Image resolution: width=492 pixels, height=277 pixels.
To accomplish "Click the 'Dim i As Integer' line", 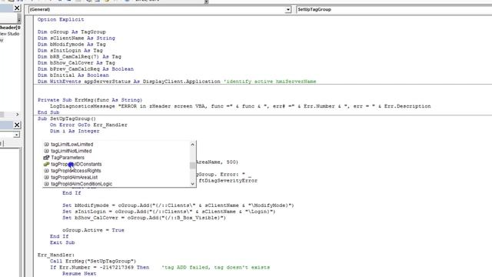I will point(75,131).
